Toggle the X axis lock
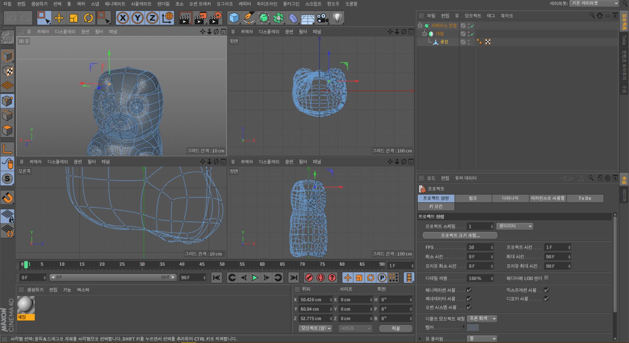The image size is (629, 343). tap(123, 18)
